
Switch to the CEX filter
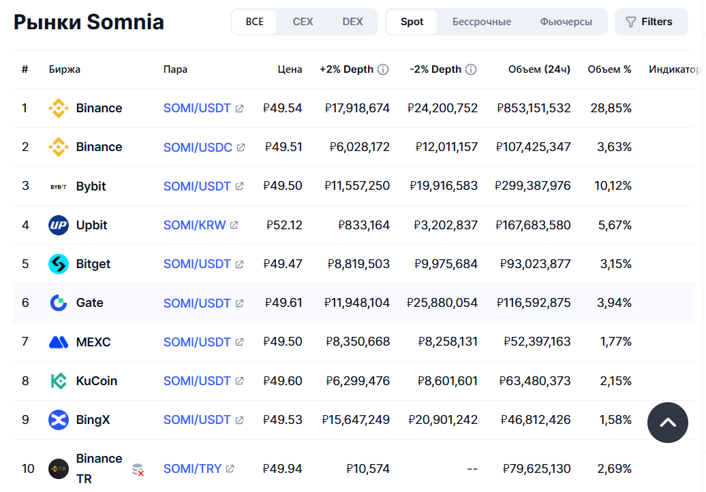[x=303, y=22]
